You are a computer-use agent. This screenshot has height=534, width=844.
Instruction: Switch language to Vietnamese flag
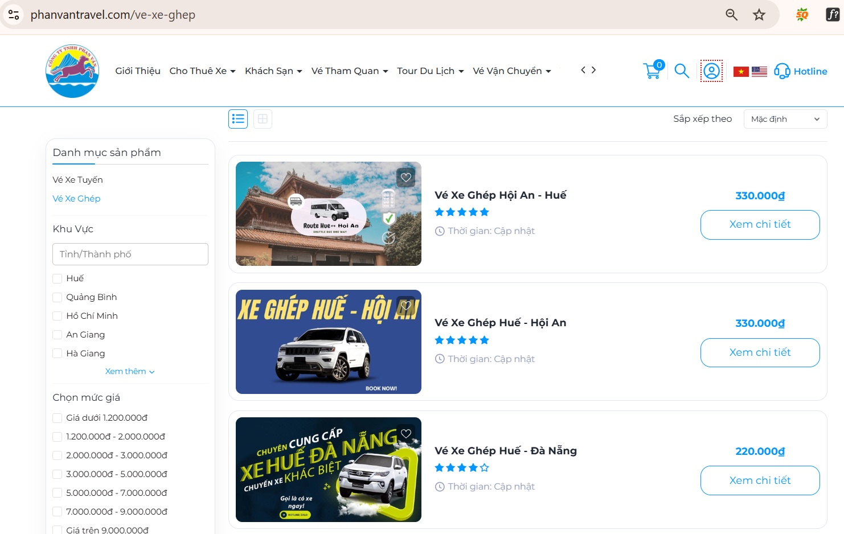tap(741, 72)
